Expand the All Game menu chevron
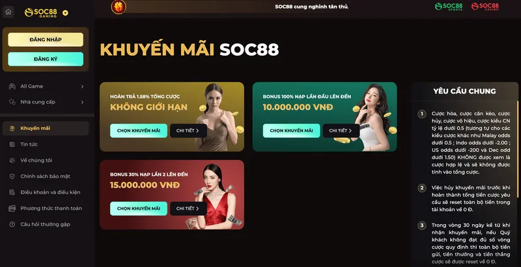The height and width of the screenshot is (267, 521). pyautogui.click(x=82, y=86)
